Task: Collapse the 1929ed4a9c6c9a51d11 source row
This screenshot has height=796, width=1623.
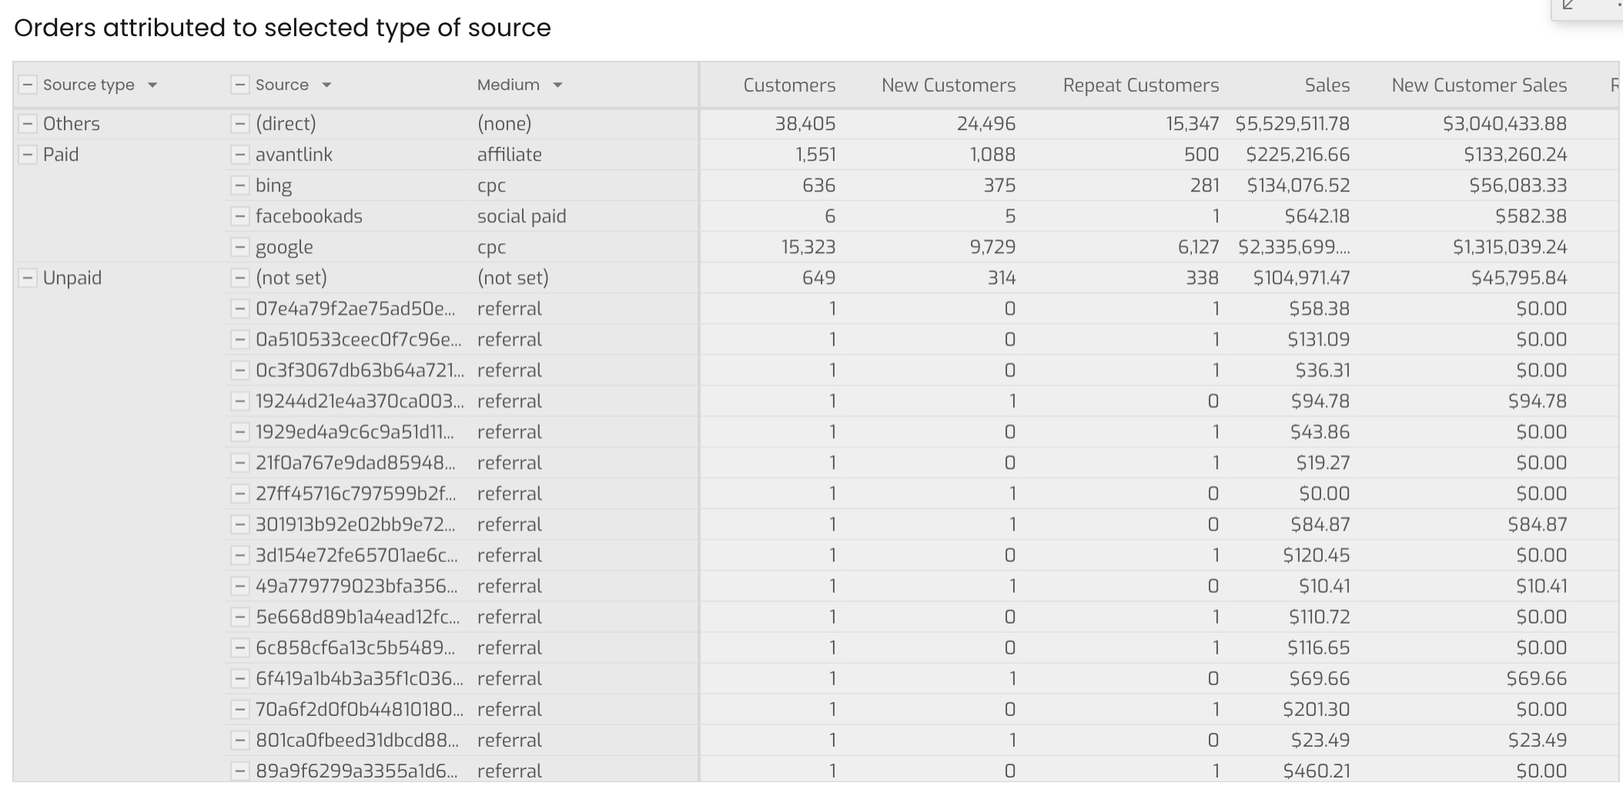Action: click(x=240, y=431)
